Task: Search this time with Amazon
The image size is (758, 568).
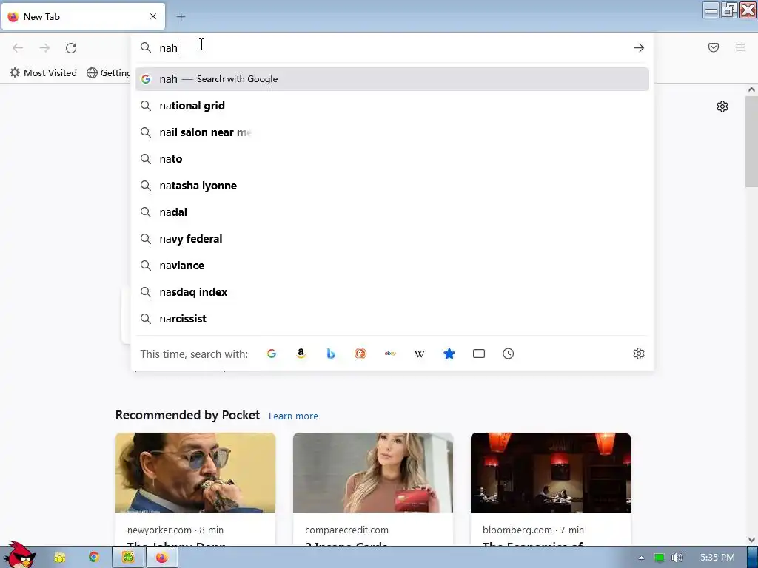Action: pos(301,354)
